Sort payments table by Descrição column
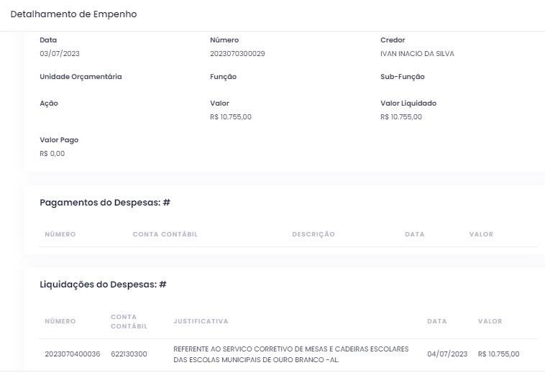The width and height of the screenshot is (545, 373). point(313,234)
